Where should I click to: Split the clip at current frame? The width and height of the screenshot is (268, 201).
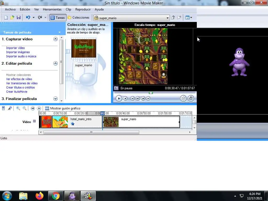183,98
